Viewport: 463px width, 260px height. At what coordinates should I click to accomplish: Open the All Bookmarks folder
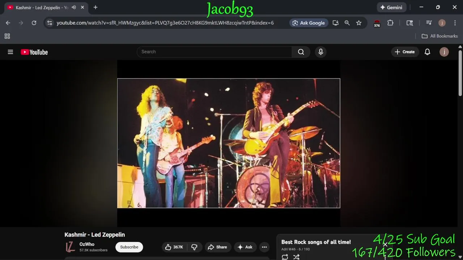click(440, 36)
